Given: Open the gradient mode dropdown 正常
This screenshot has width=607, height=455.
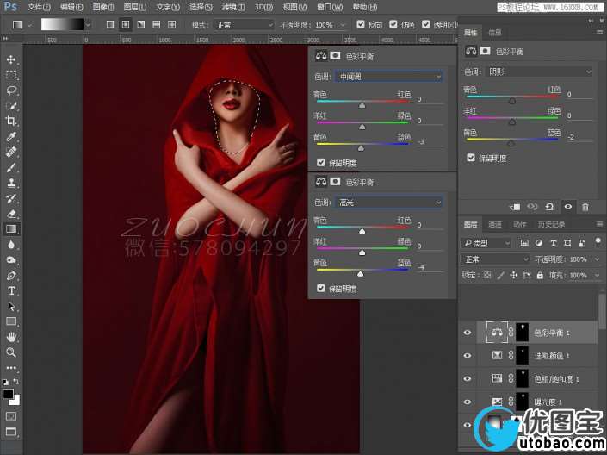Looking at the screenshot, I should pyautogui.click(x=245, y=25).
